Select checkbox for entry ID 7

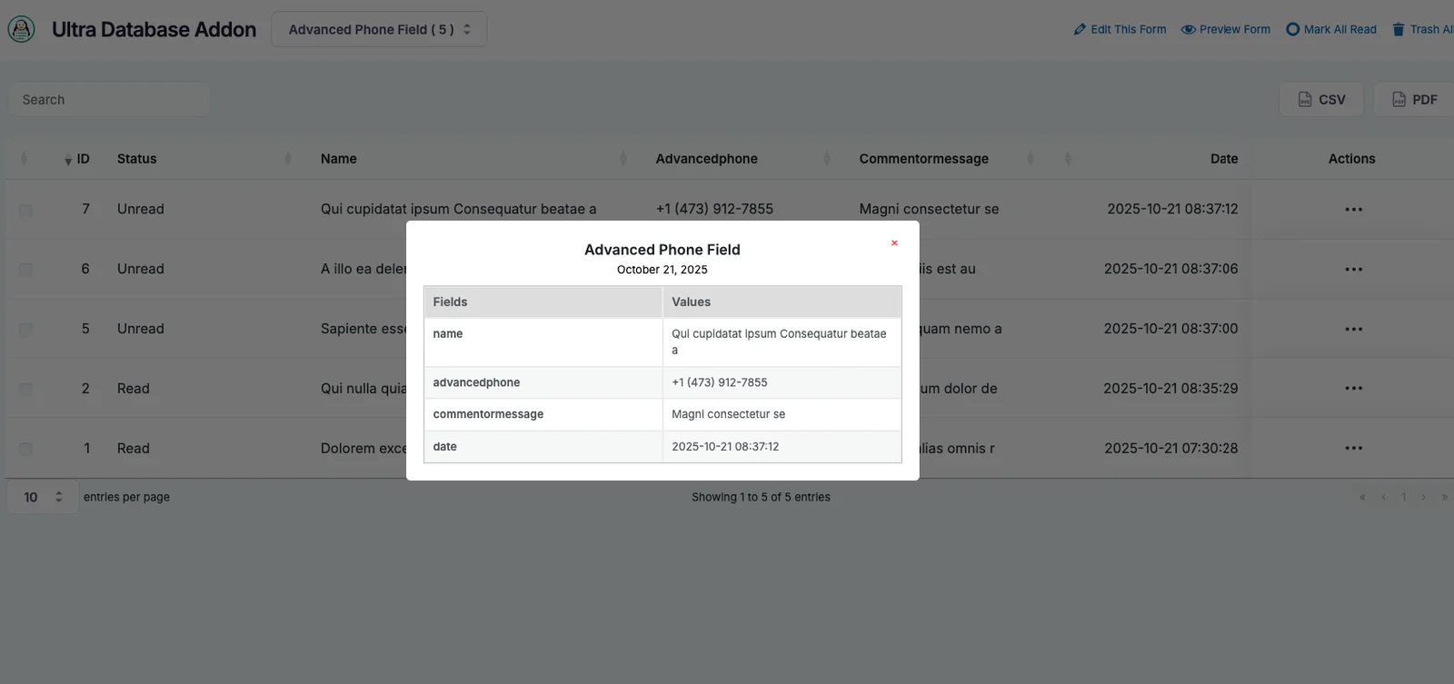(25, 210)
